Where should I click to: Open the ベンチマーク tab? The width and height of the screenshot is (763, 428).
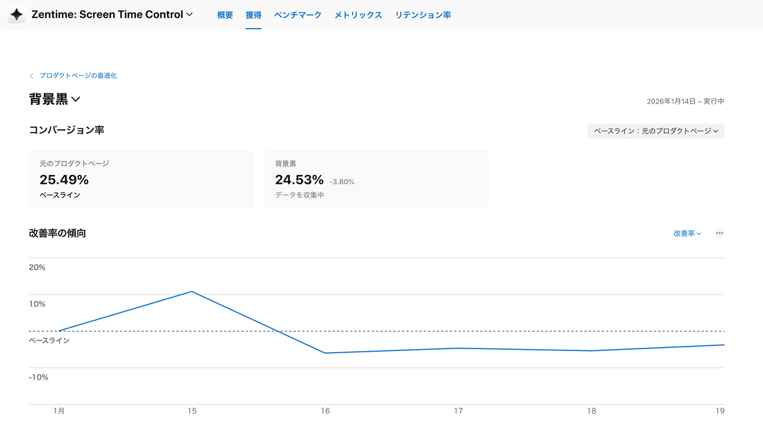[x=298, y=15]
